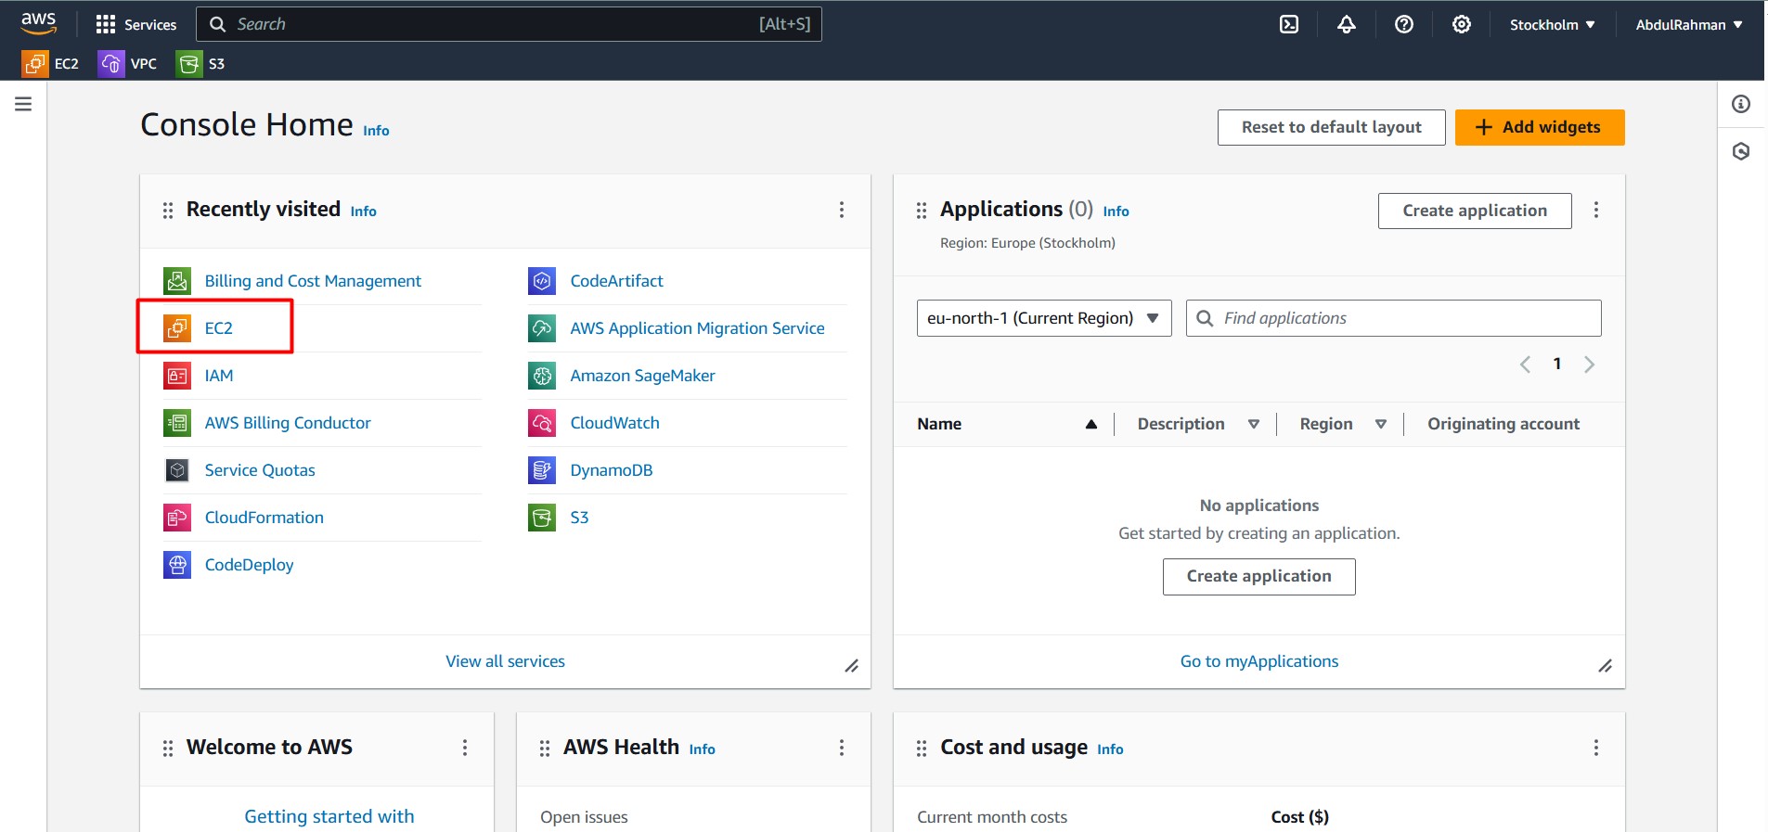The width and height of the screenshot is (1768, 832).
Task: Open the Billing and Cost Management link
Action: tap(313, 281)
